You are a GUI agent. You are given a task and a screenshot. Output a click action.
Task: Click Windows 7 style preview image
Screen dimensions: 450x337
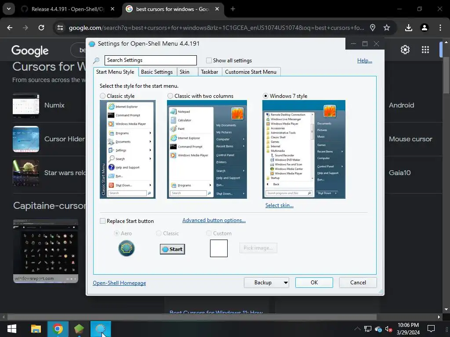304,149
